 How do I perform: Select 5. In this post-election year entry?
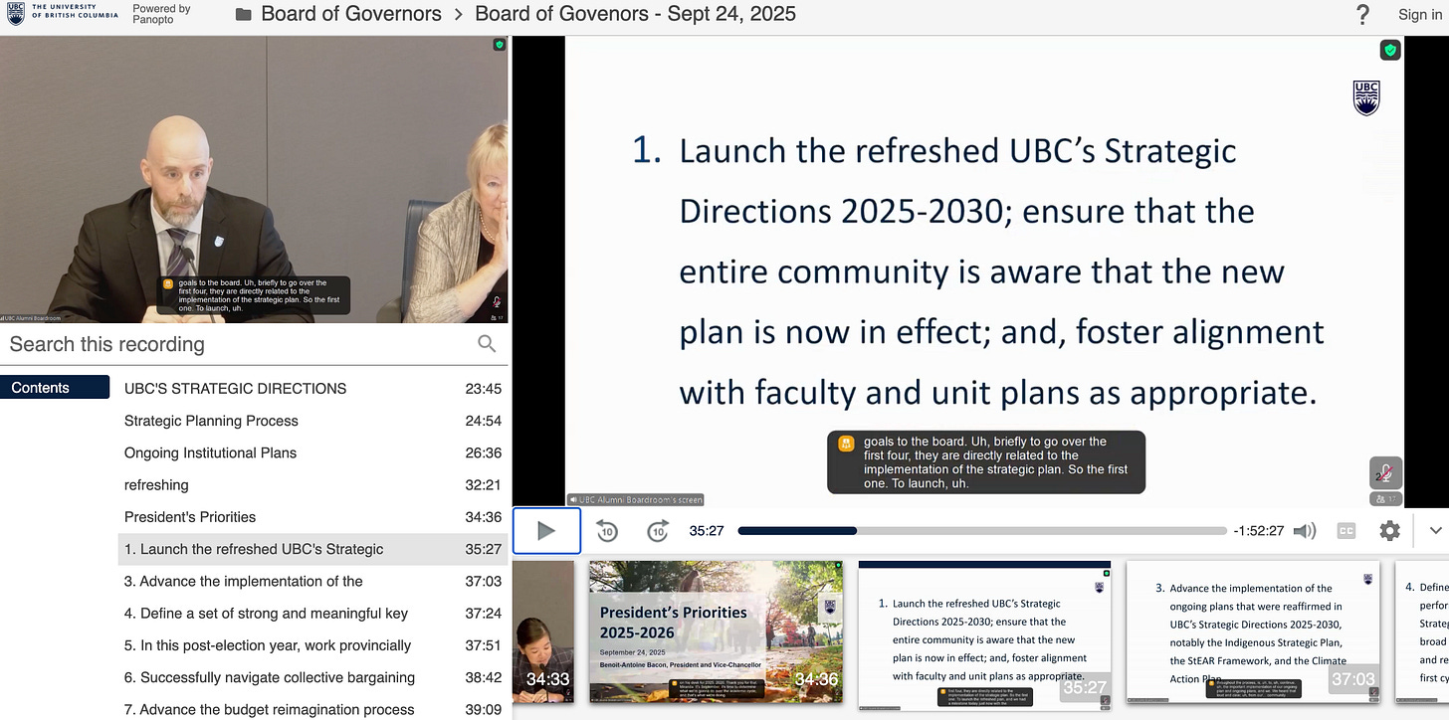(312, 645)
